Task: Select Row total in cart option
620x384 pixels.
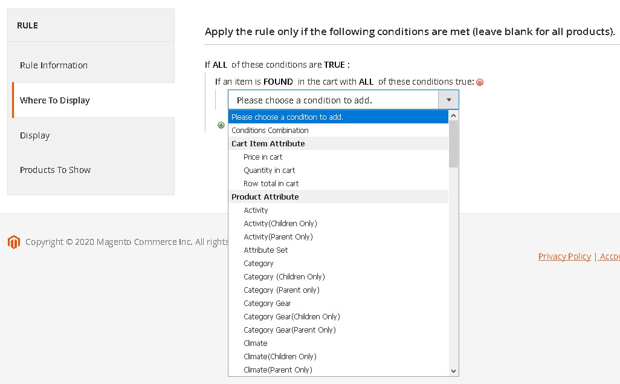Action: pyautogui.click(x=271, y=184)
